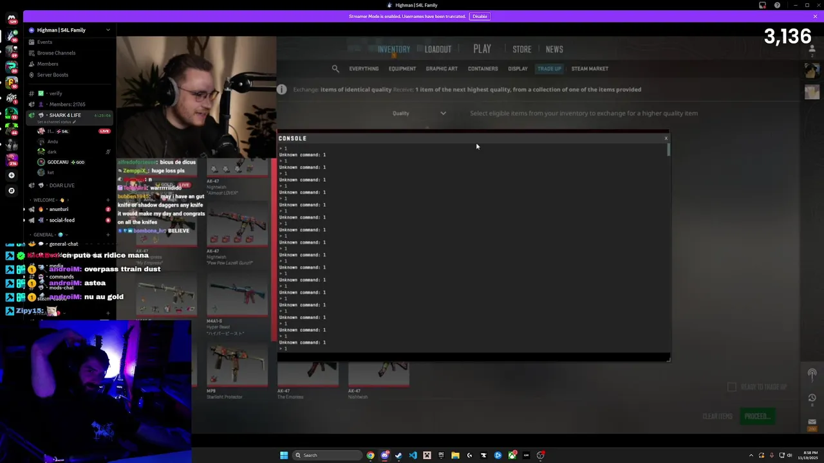
Task: Open the PLAY game tab
Action: pos(482,49)
